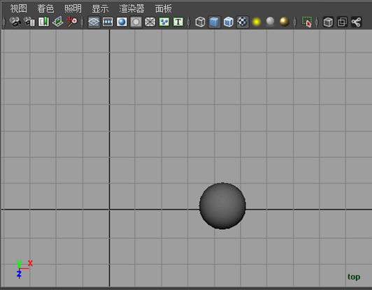
Task: Toggle the Resolution Gate icon
Action: coord(122,22)
